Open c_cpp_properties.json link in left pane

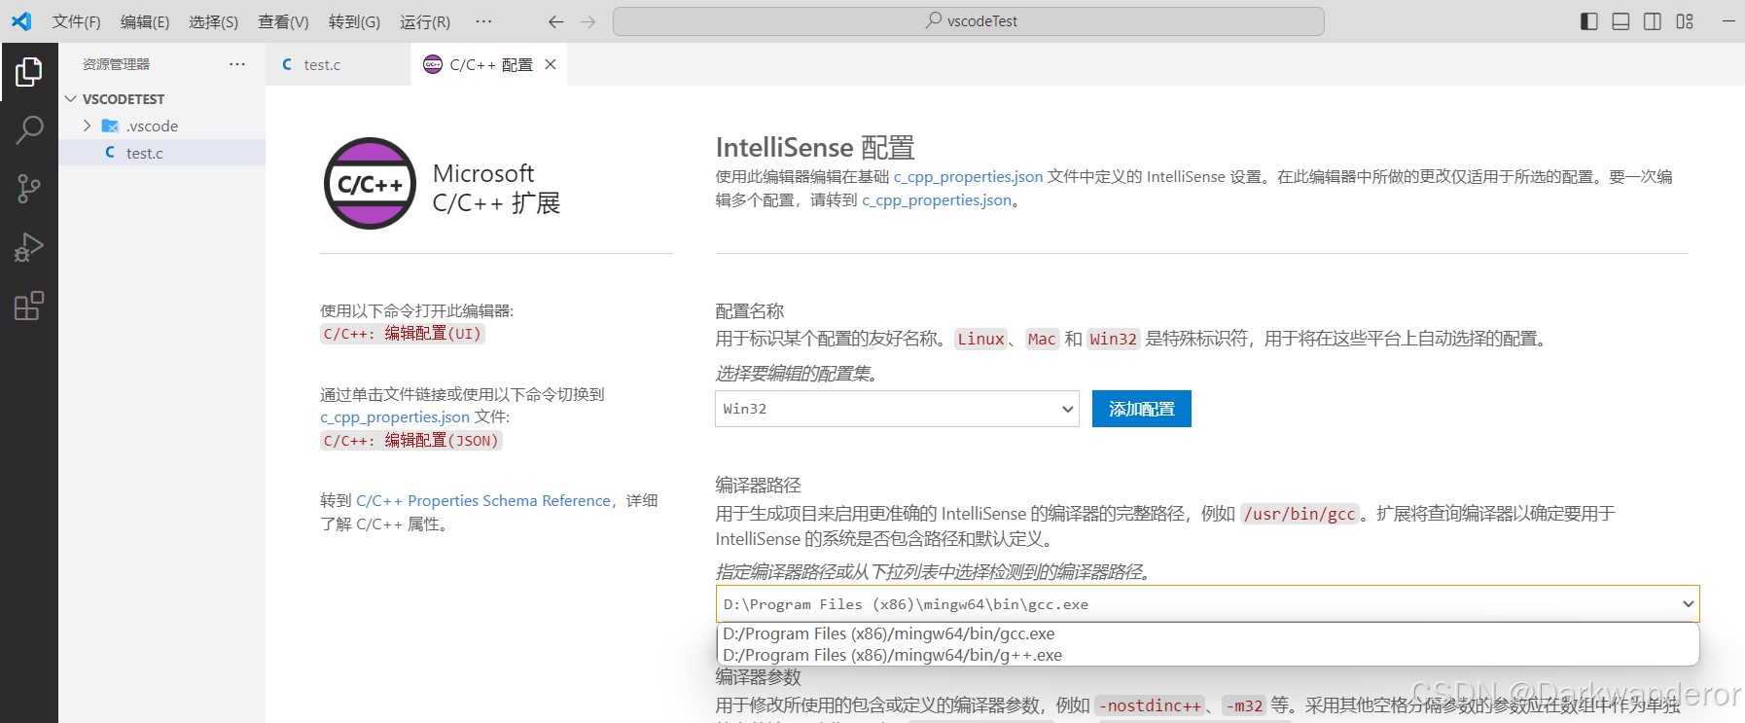coord(395,417)
